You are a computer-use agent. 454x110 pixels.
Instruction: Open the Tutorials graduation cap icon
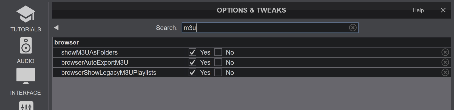click(25, 14)
